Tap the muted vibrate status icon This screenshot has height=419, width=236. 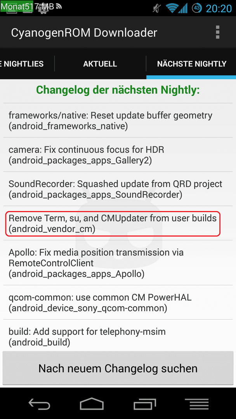[x=157, y=8]
